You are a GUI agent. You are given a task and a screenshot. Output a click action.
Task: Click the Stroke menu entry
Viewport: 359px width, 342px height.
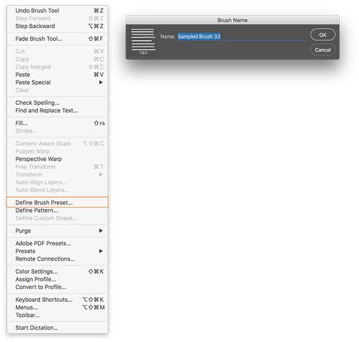57,131
